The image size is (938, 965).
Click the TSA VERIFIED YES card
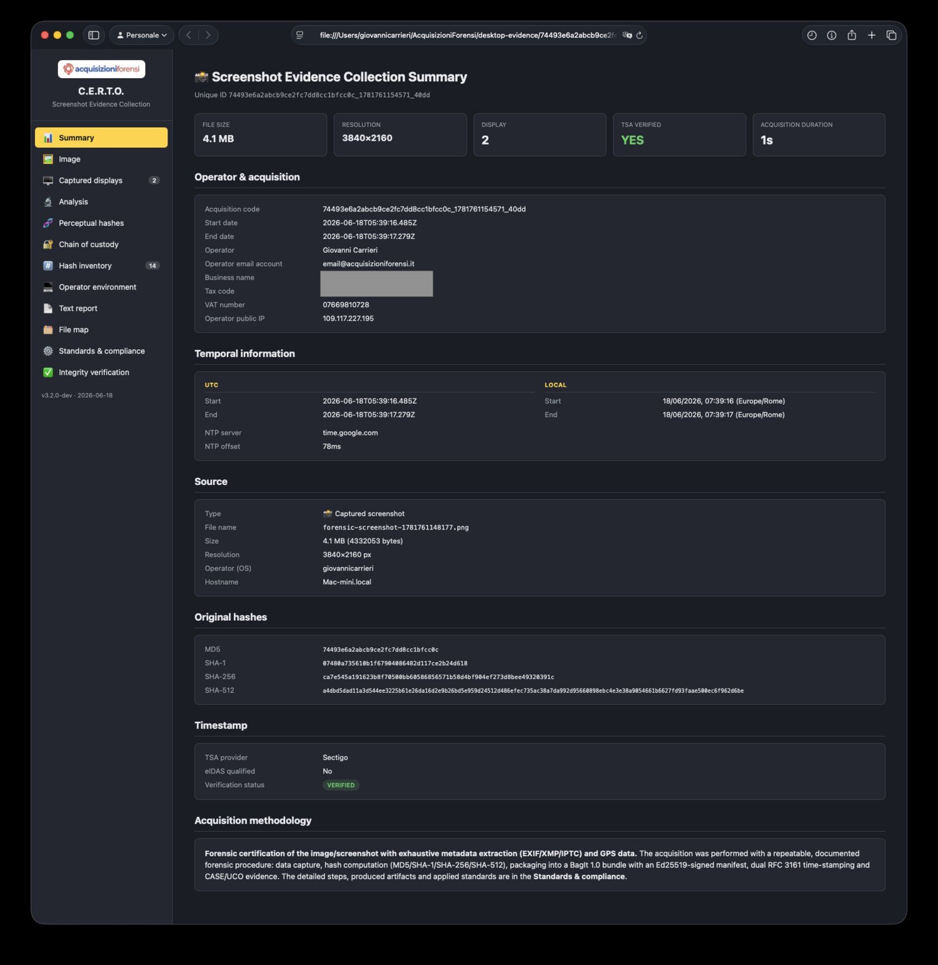(x=679, y=135)
